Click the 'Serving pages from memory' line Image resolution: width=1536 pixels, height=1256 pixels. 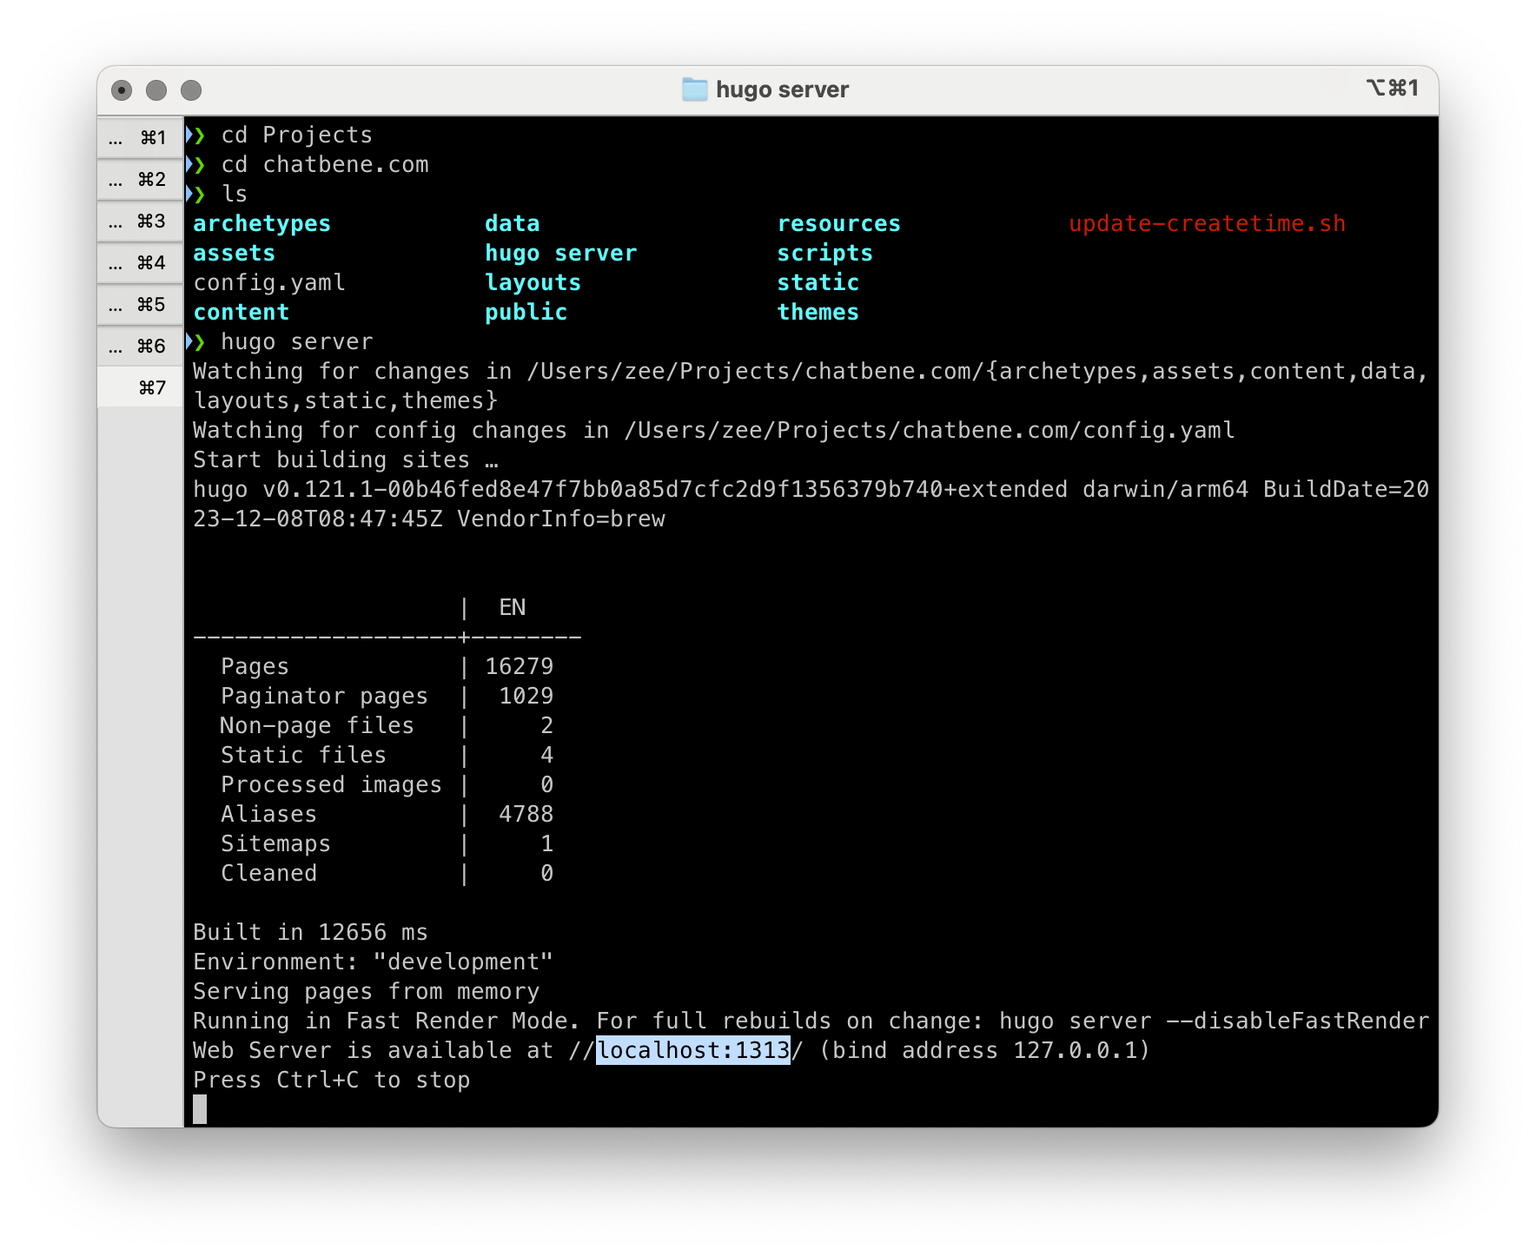click(366, 992)
